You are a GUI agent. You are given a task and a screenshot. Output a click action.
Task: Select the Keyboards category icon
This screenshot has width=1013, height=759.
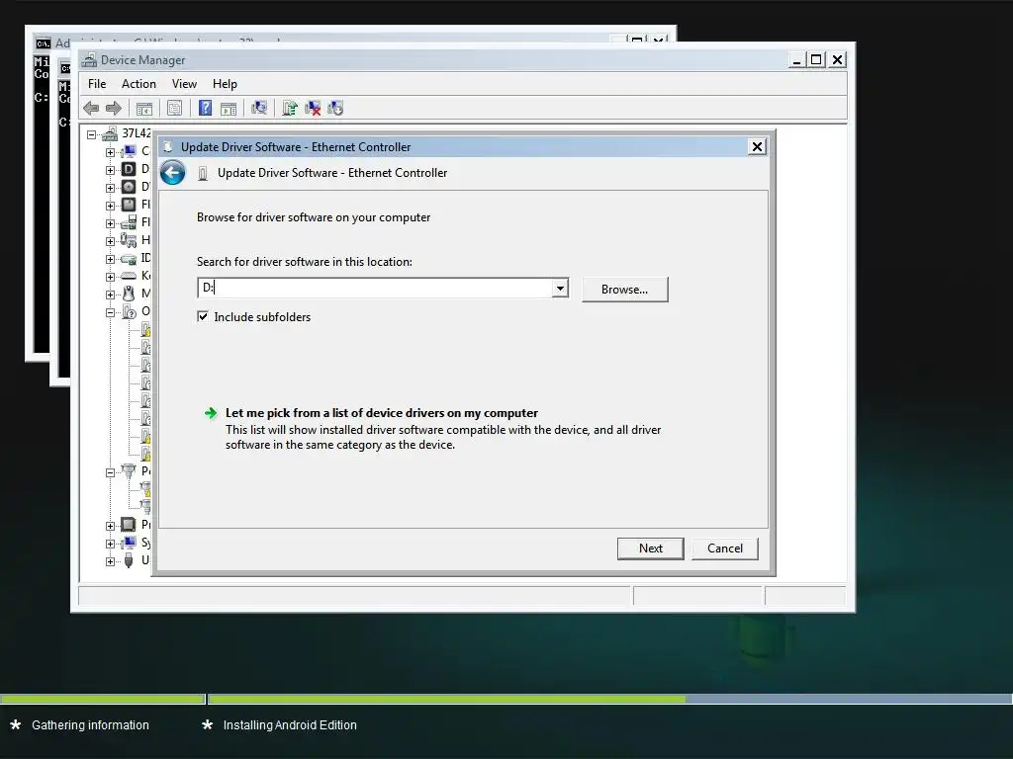pos(129,276)
